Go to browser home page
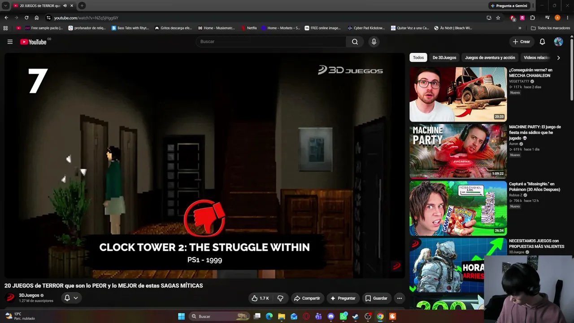Viewport: 574px width, 323px height. tap(37, 18)
